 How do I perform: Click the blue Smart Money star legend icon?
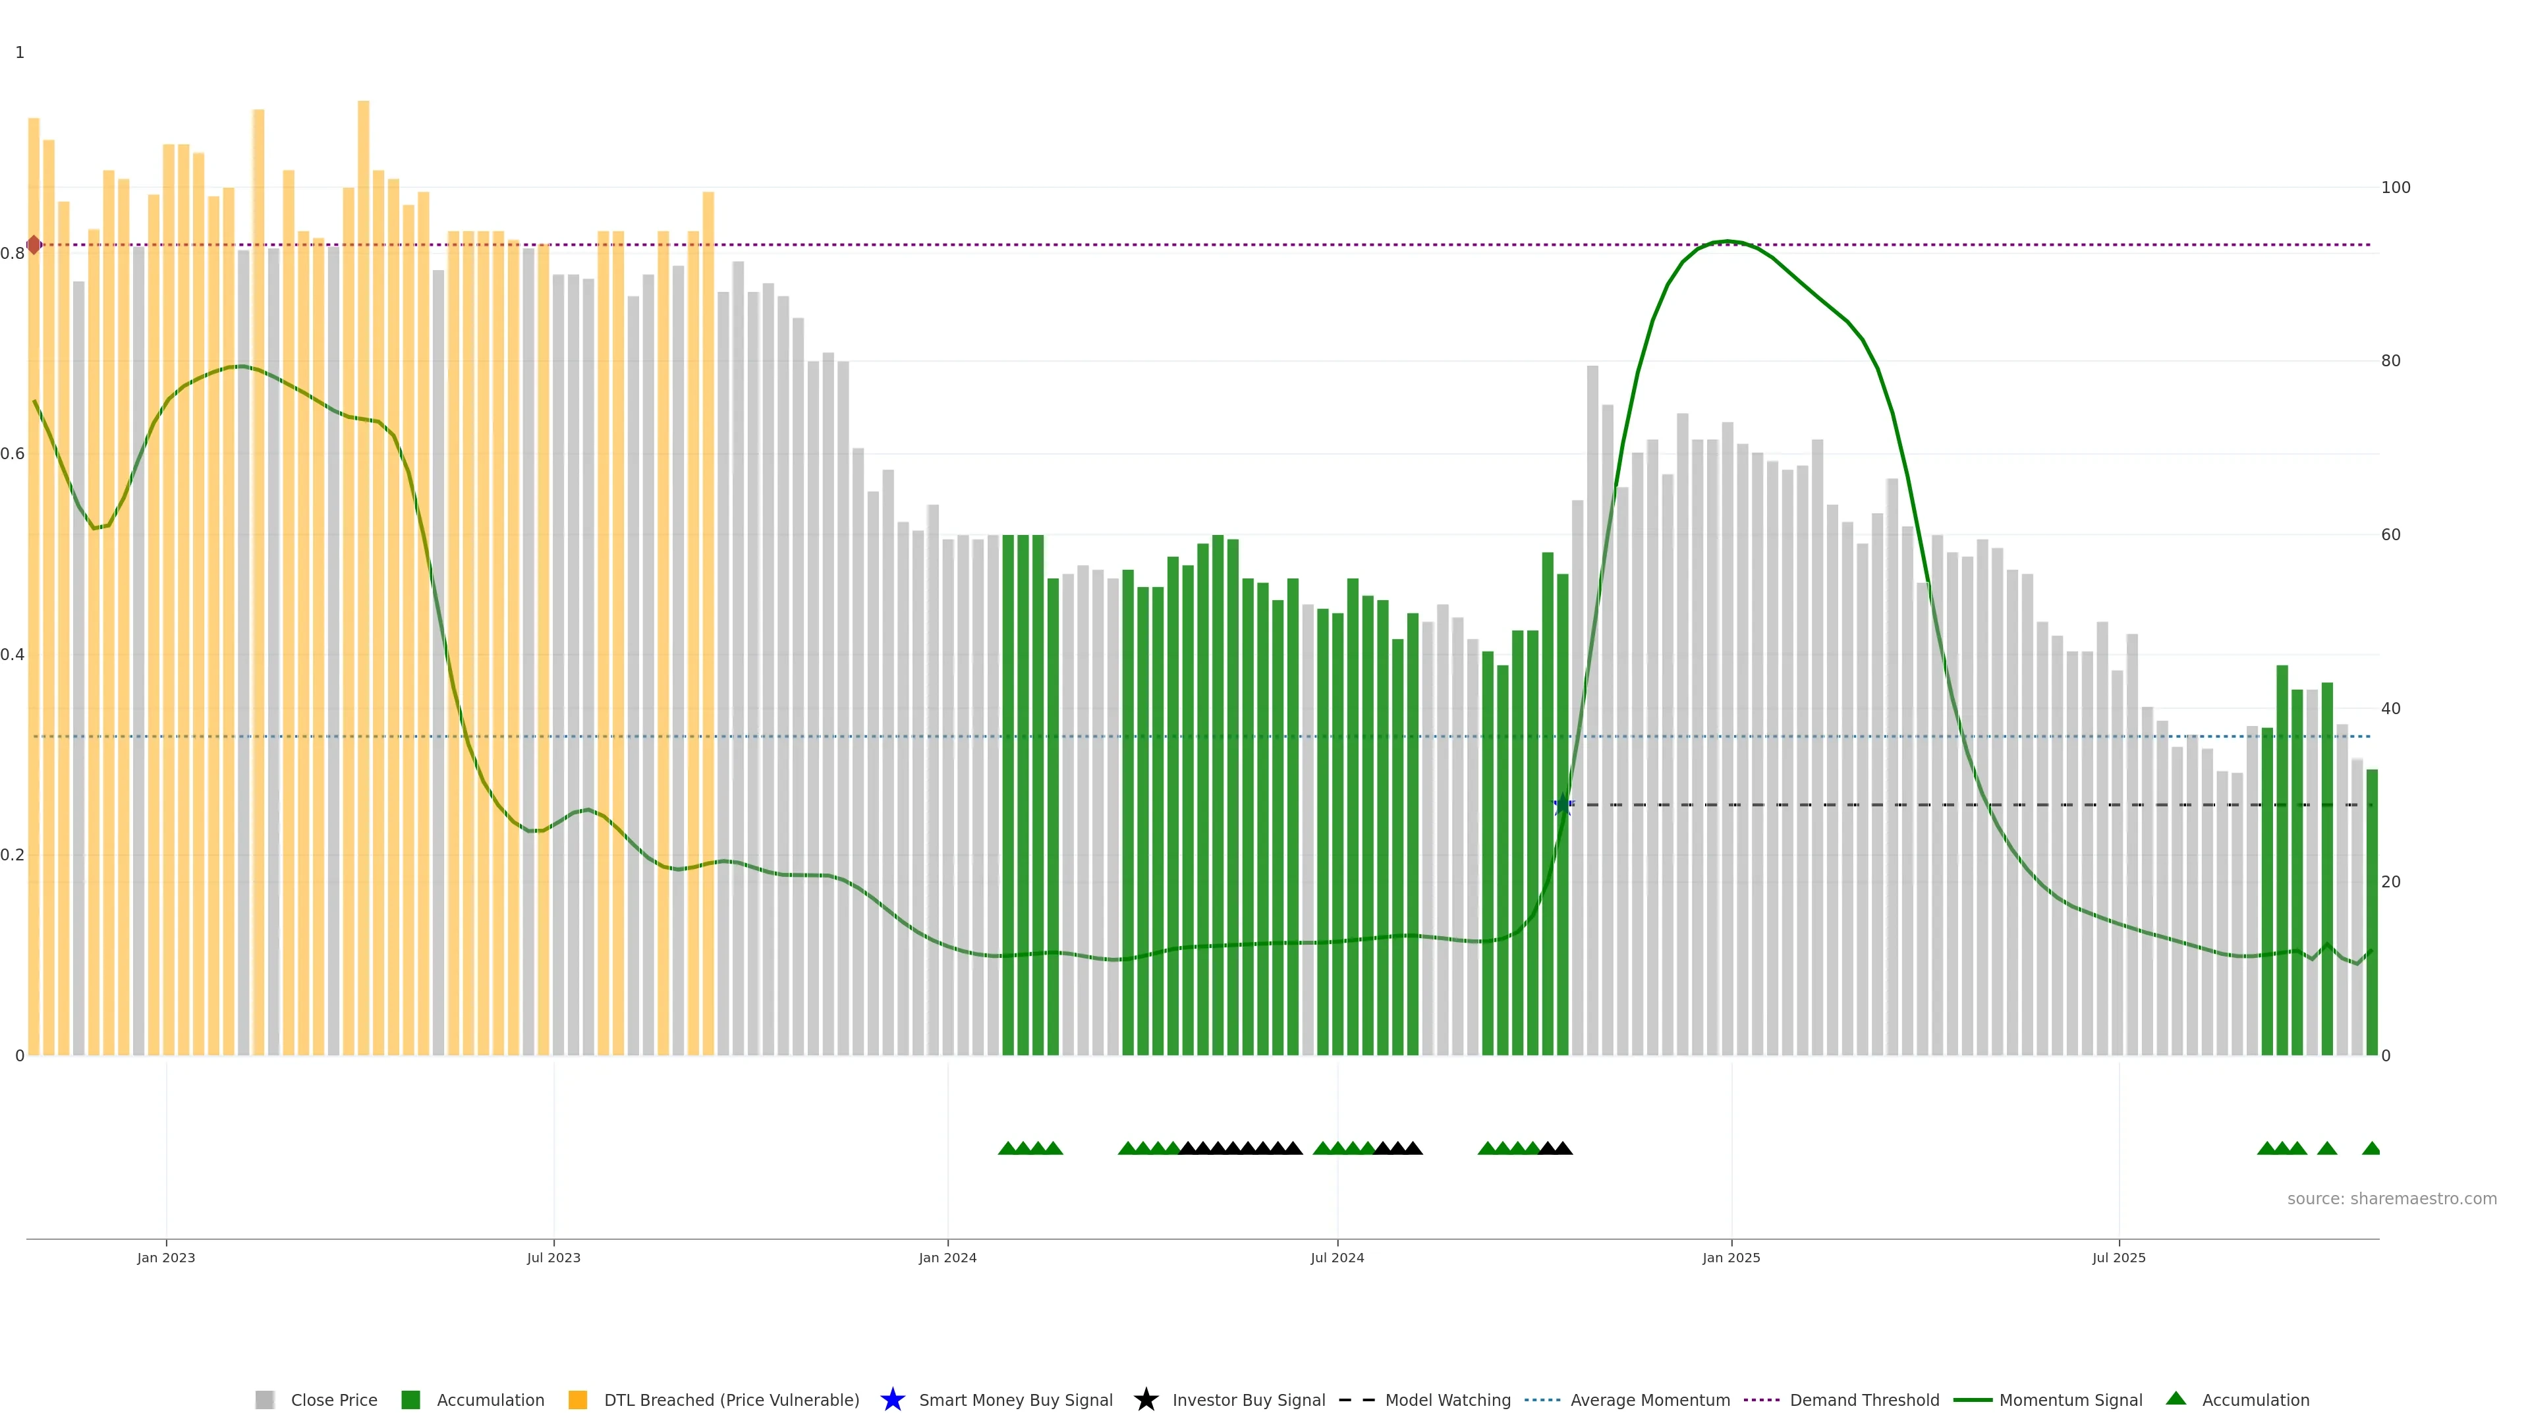(892, 1399)
